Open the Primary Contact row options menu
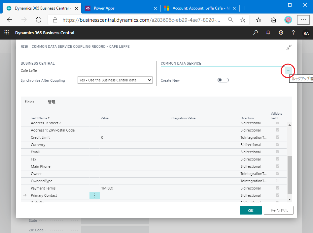Screen dimensions: 313x233 point(94,195)
